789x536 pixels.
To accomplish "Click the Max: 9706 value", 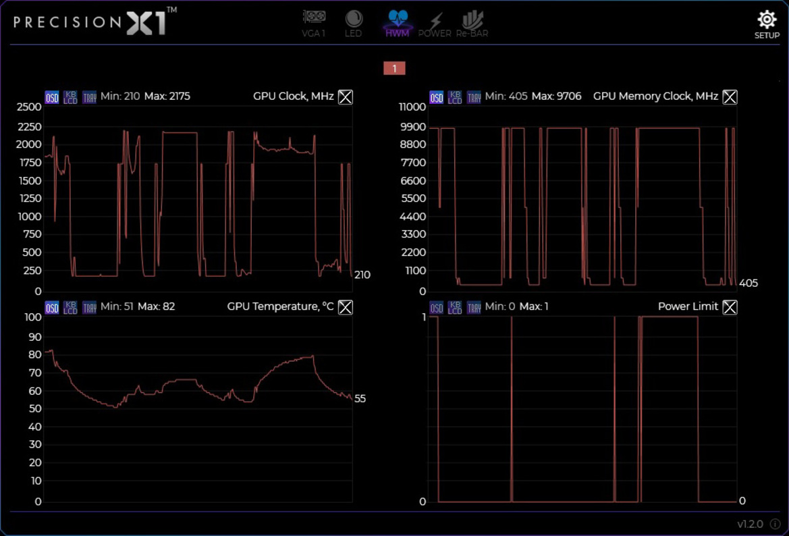I will pyautogui.click(x=557, y=96).
